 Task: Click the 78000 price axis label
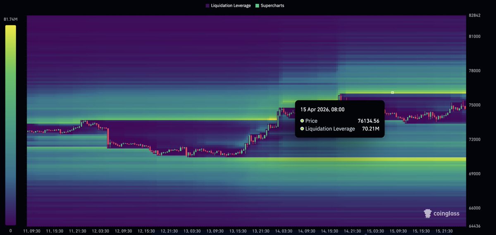coord(475,71)
